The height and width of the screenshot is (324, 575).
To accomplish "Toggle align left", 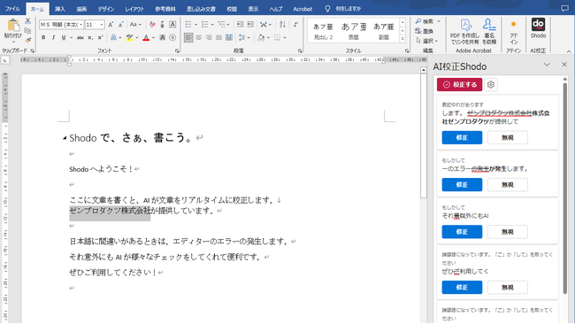I will tap(188, 37).
